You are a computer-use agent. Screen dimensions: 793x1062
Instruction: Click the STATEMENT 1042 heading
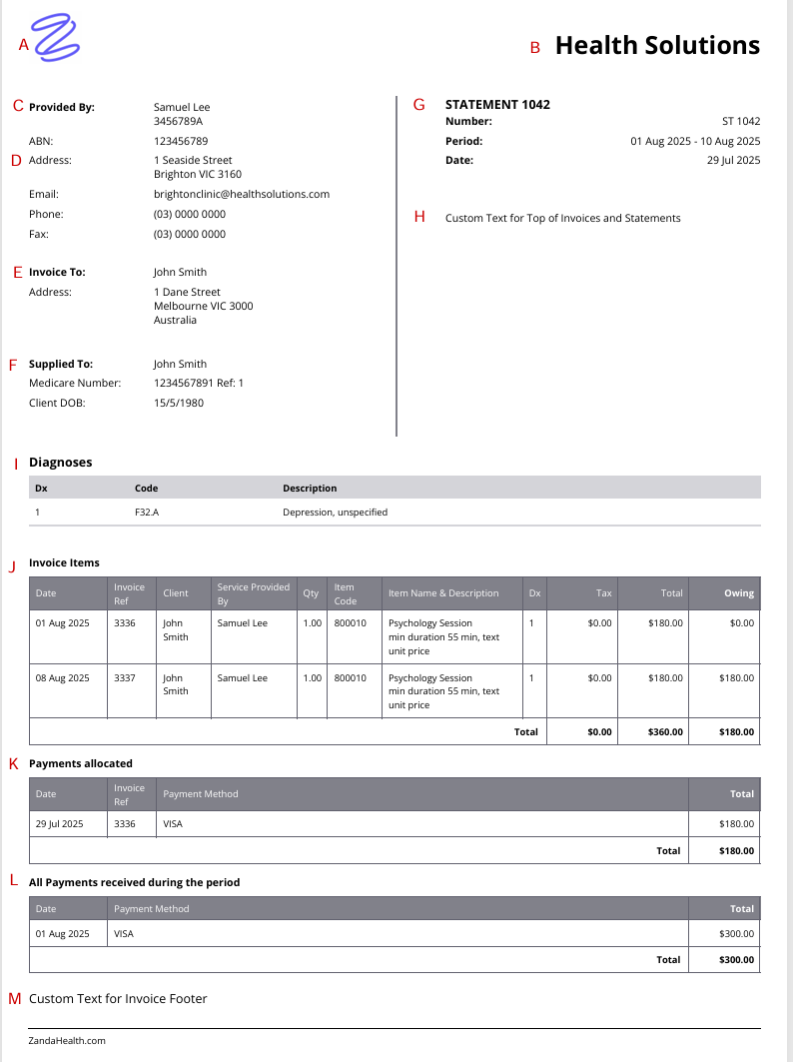pyautogui.click(x=497, y=105)
